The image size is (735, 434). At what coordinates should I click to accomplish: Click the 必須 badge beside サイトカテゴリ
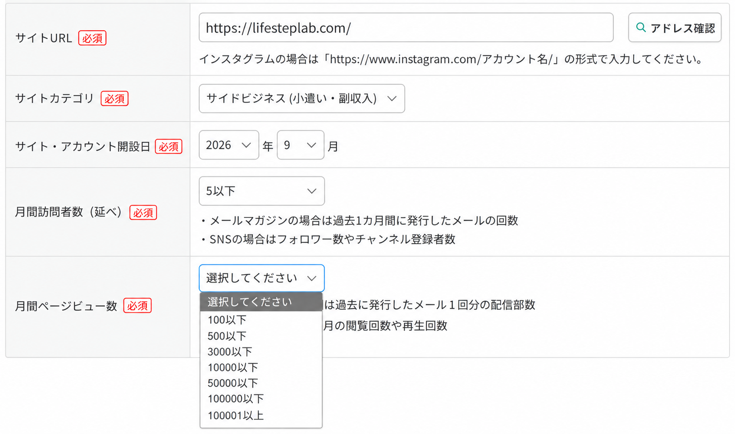click(x=114, y=99)
